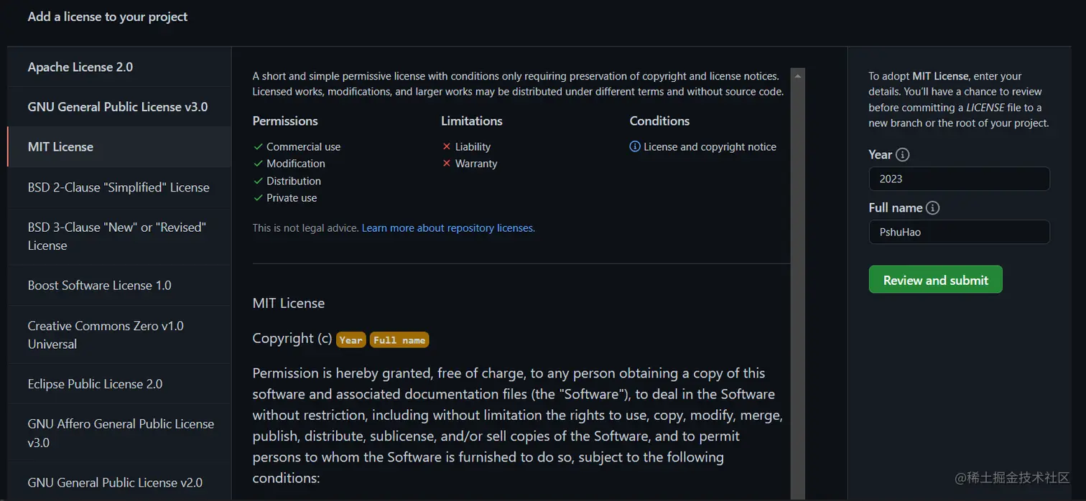
Task: Open Learn more about repository licenses link
Action: coord(448,228)
